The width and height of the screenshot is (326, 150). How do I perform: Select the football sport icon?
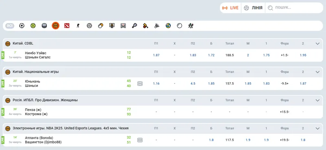(22, 26)
